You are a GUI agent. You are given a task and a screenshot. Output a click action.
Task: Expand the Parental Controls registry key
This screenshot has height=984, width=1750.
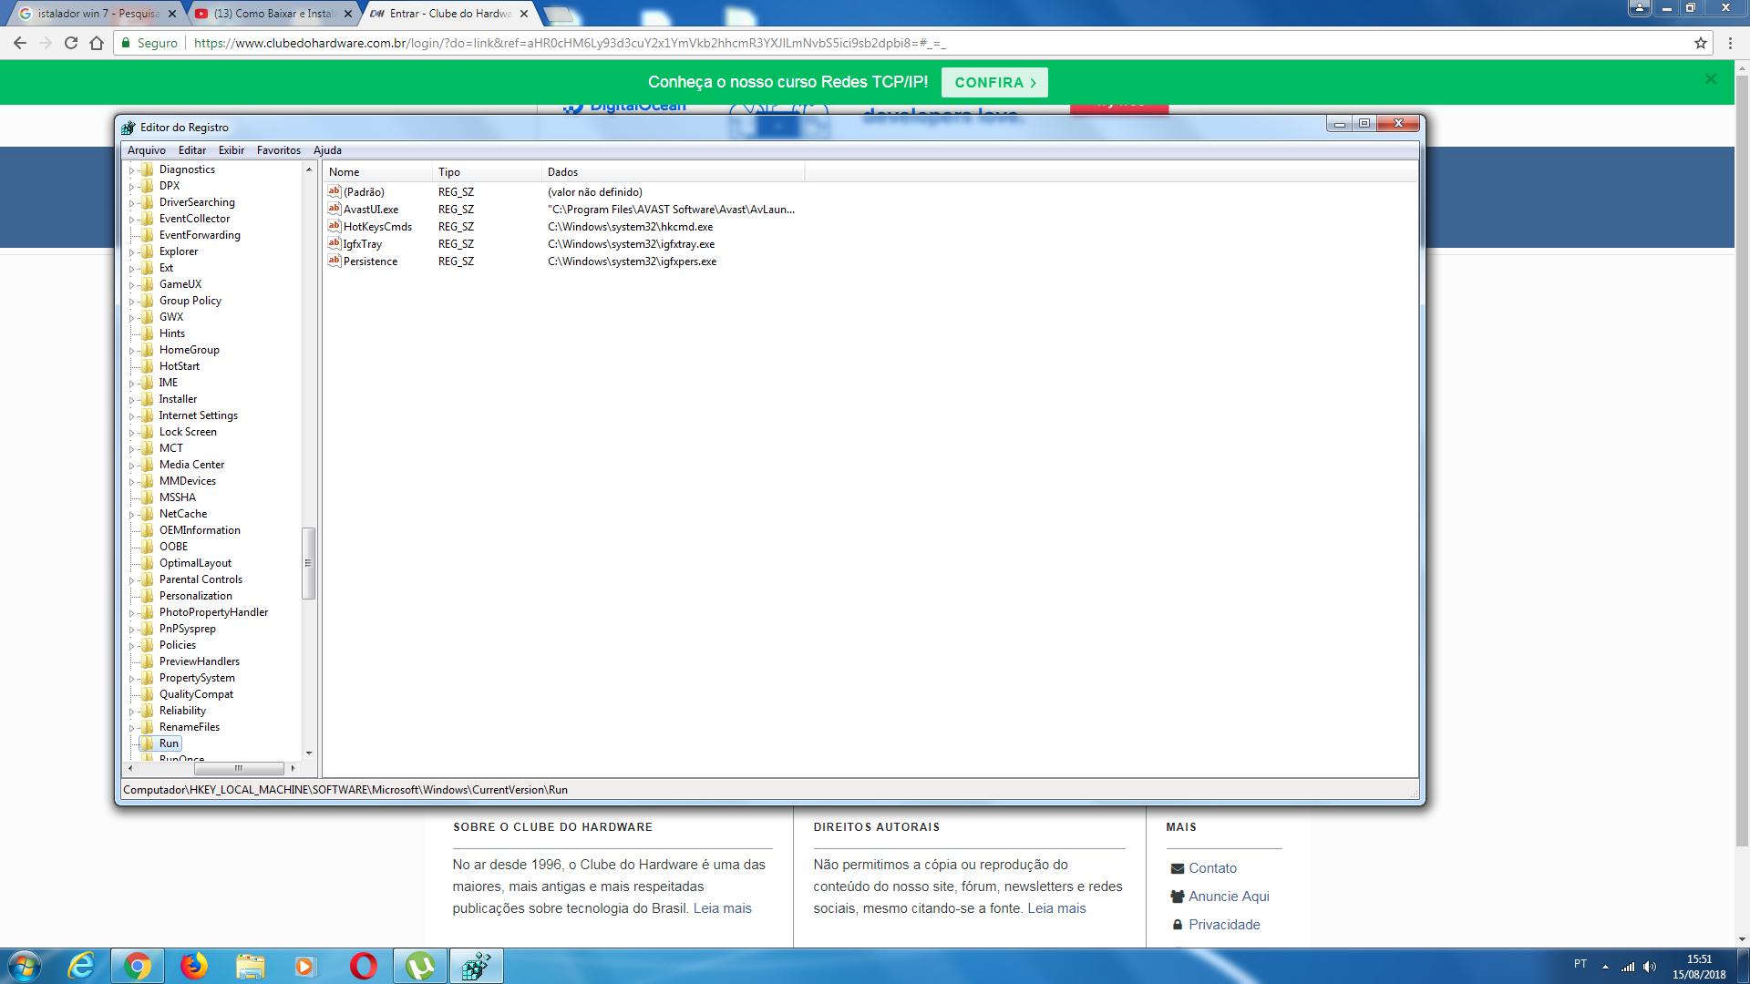point(131,579)
